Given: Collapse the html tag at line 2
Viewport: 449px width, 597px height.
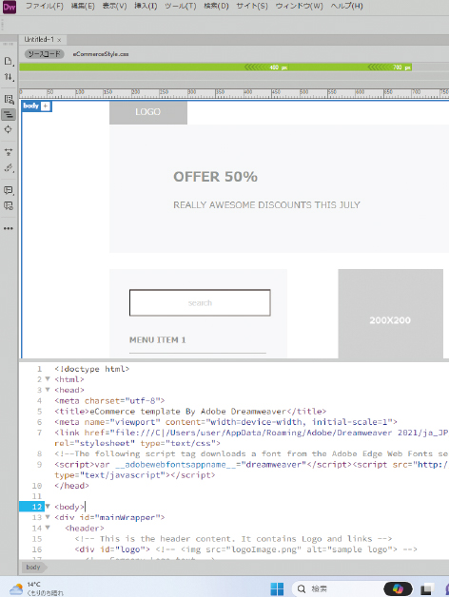Looking at the screenshot, I should pos(48,379).
